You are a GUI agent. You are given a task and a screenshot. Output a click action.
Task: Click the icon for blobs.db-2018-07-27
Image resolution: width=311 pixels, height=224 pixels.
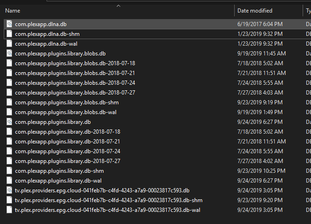click(x=9, y=93)
